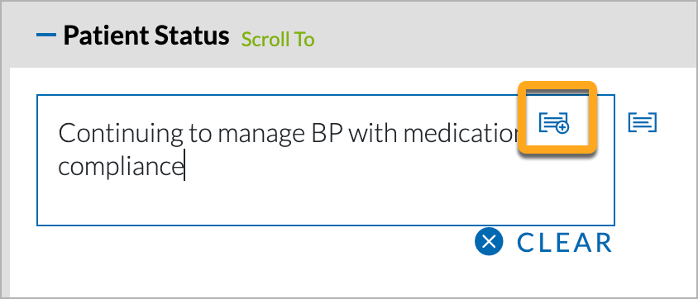
Task: Place cursor on the word Continuing
Action: coord(121,133)
